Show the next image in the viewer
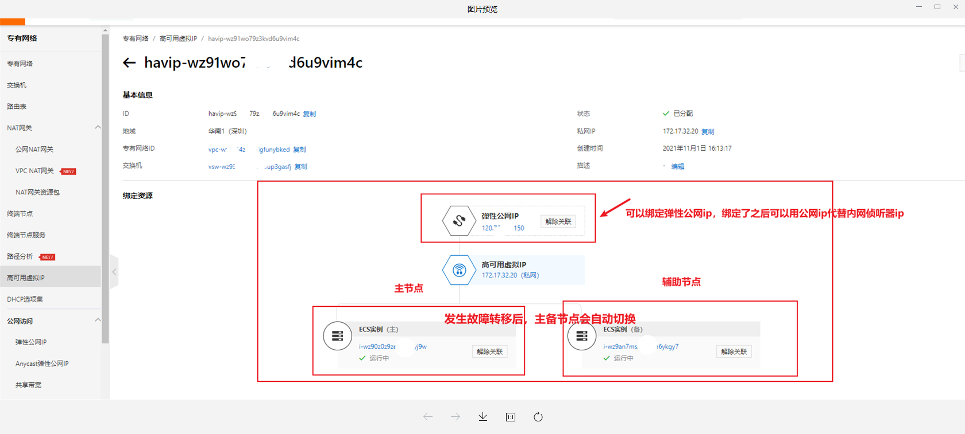Image resolution: width=965 pixels, height=434 pixels. pyautogui.click(x=456, y=417)
